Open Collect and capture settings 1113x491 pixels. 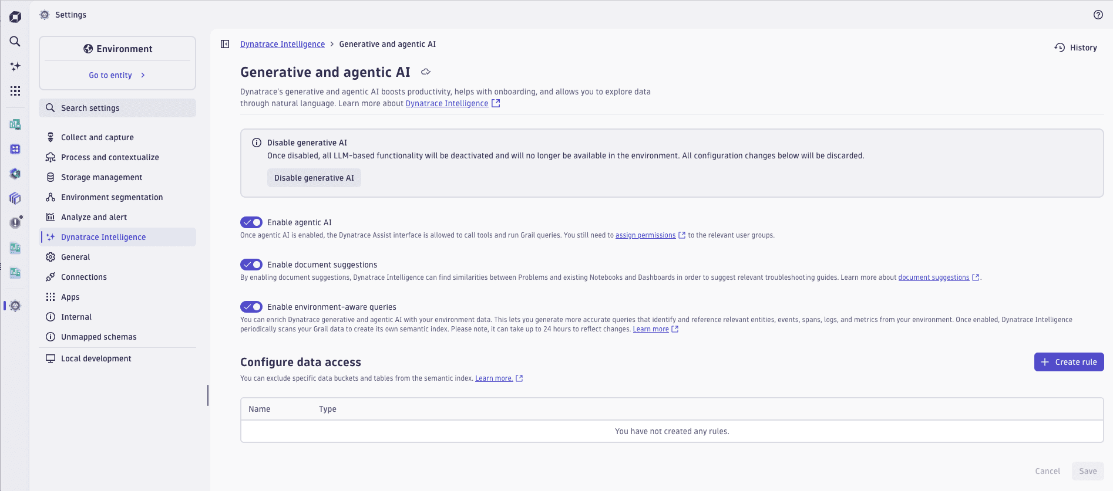pos(117,137)
